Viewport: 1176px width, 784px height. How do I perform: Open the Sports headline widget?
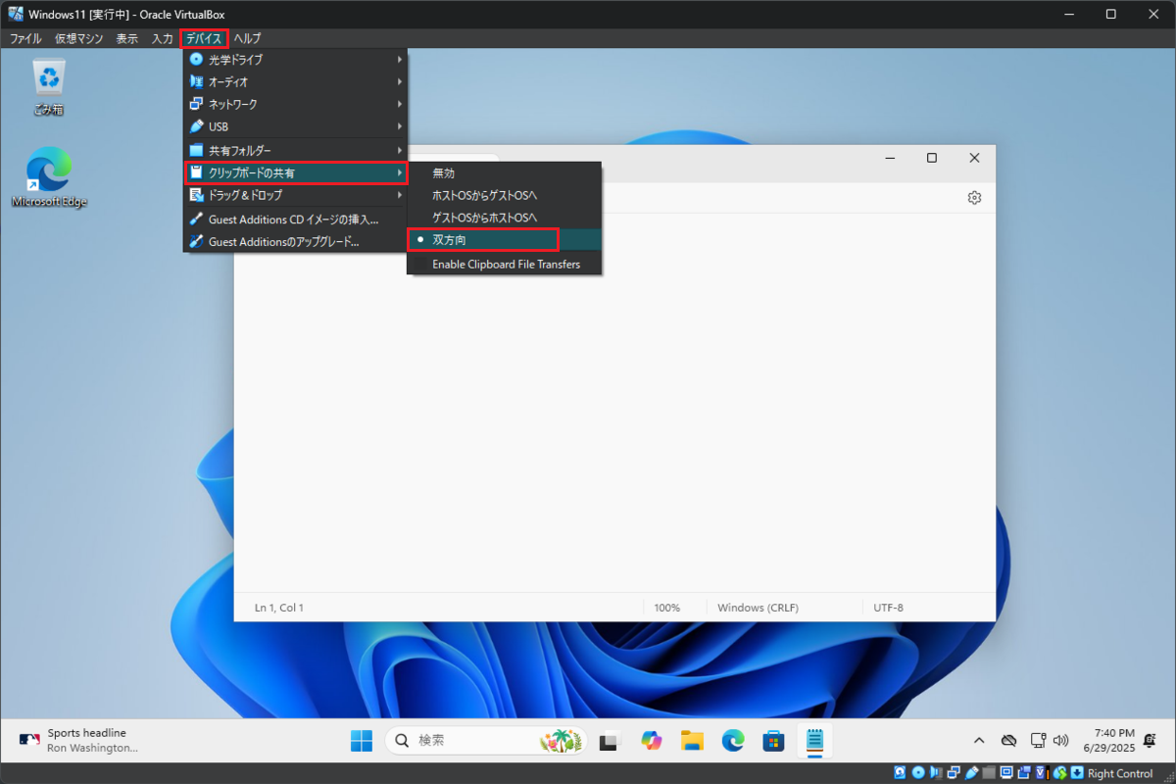point(78,741)
